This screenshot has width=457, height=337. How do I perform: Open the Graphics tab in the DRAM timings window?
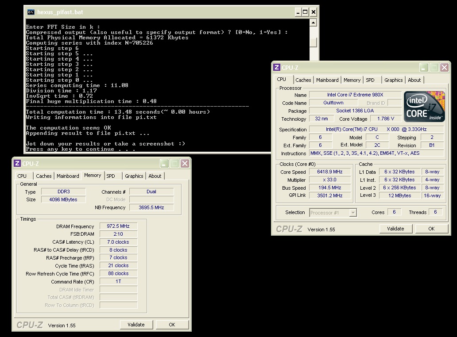tap(134, 176)
